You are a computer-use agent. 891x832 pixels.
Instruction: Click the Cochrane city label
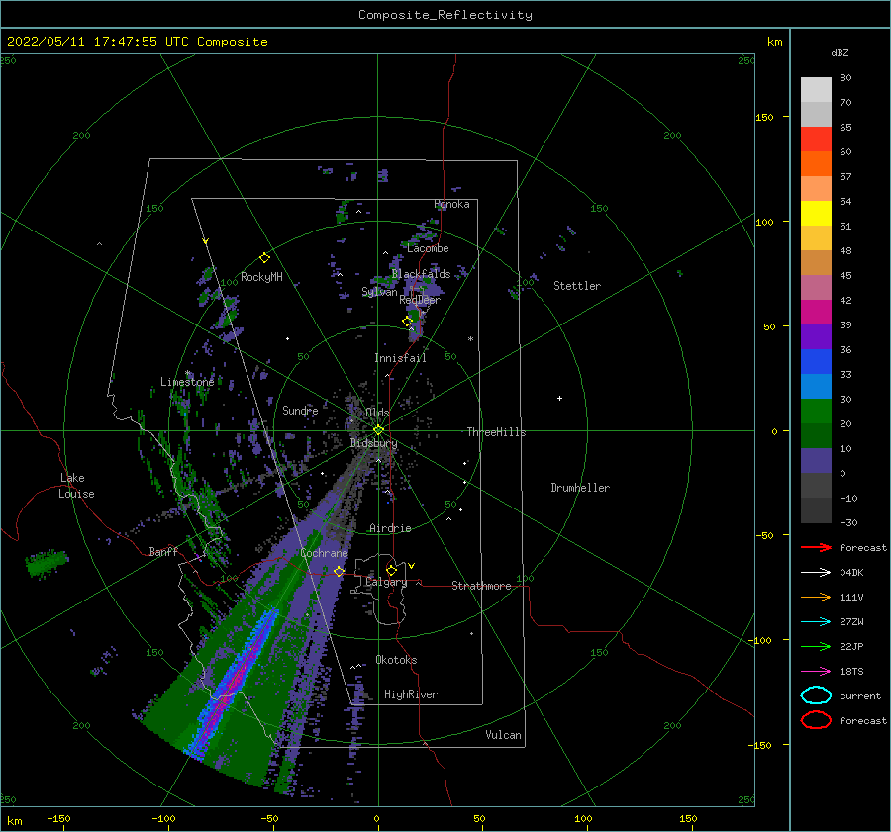[x=324, y=553]
